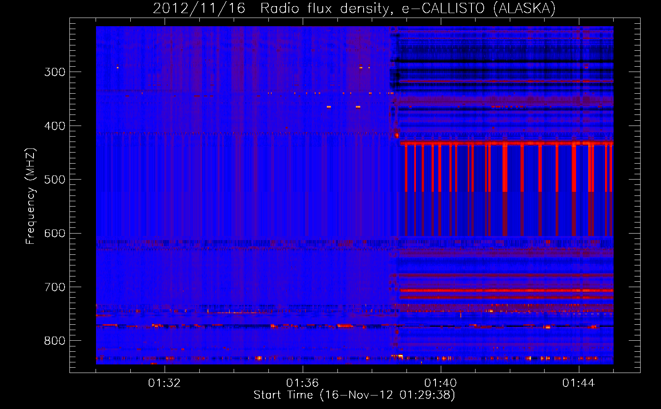Click the 01:40 time tick label
Screen dimensions: 661x409
[440, 383]
